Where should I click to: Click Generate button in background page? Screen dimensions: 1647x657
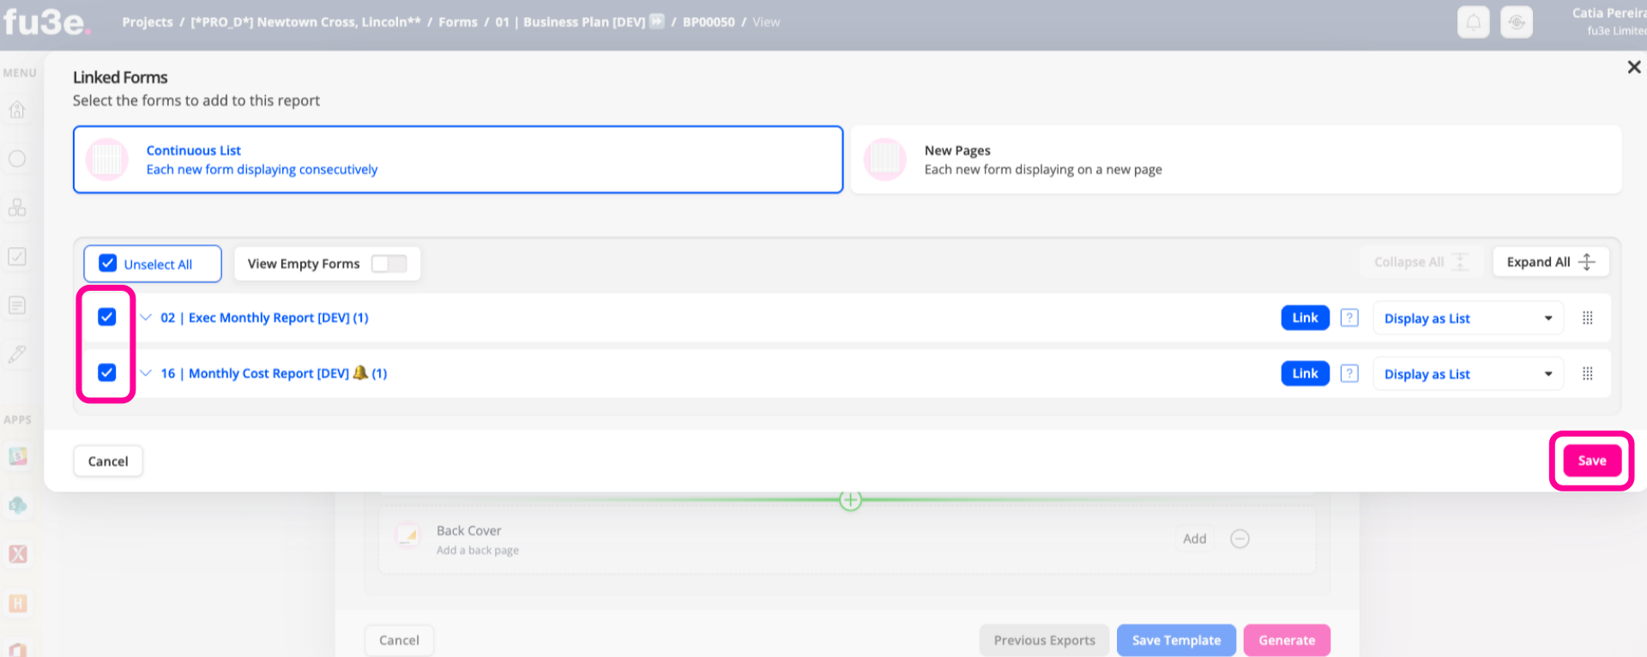click(1287, 640)
